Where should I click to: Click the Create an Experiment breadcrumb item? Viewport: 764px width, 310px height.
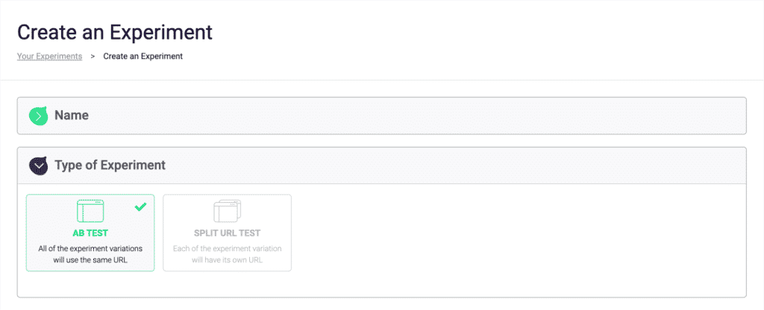[143, 57]
